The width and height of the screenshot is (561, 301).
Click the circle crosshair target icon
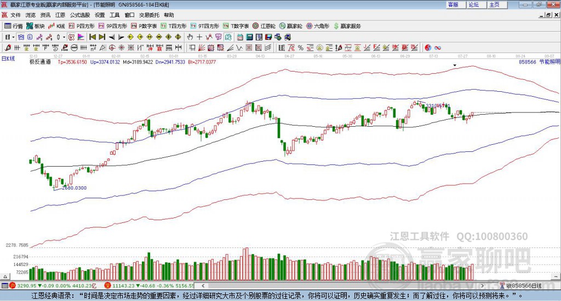point(112,48)
